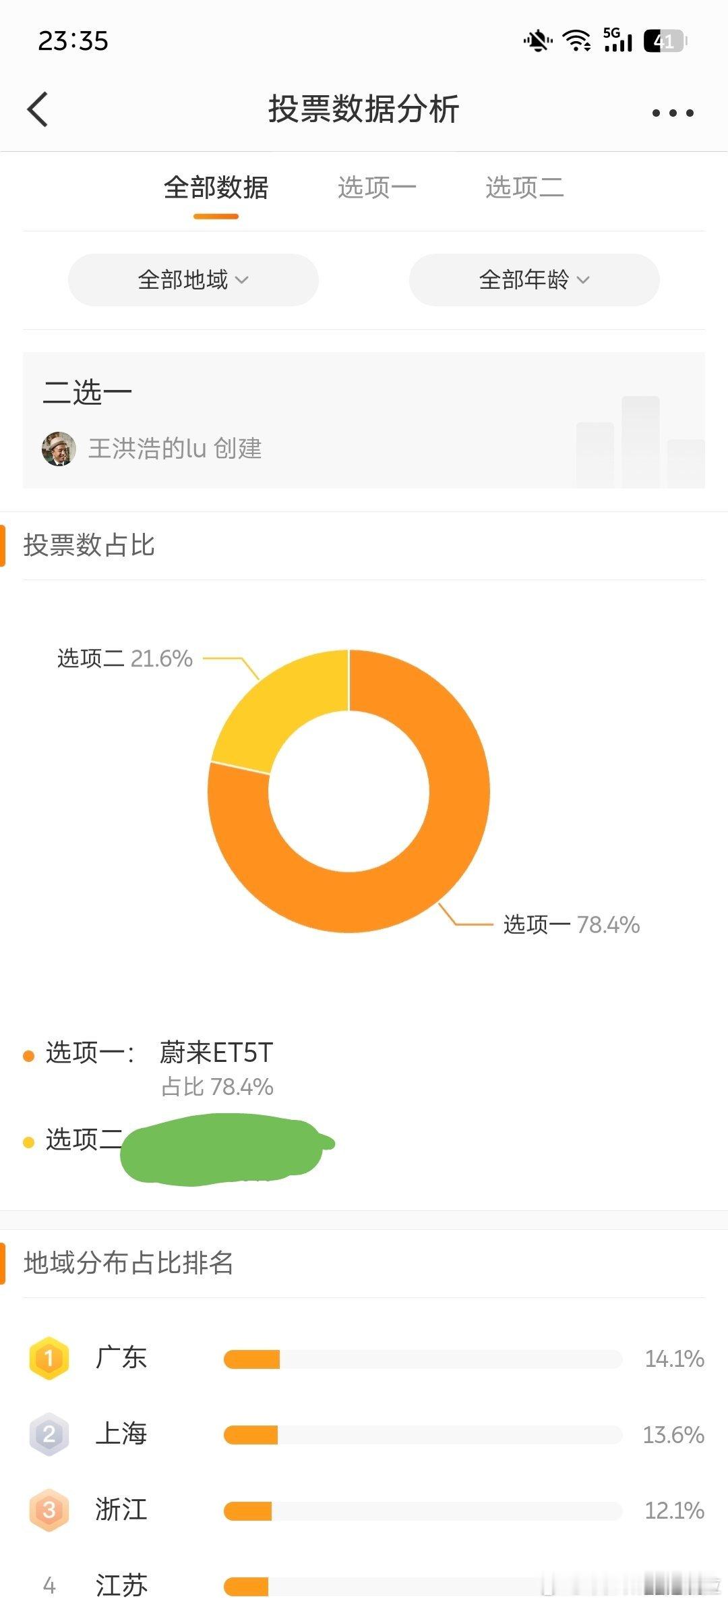Open the 二选一 poll title card
The image size is (728, 1603).
point(364,420)
